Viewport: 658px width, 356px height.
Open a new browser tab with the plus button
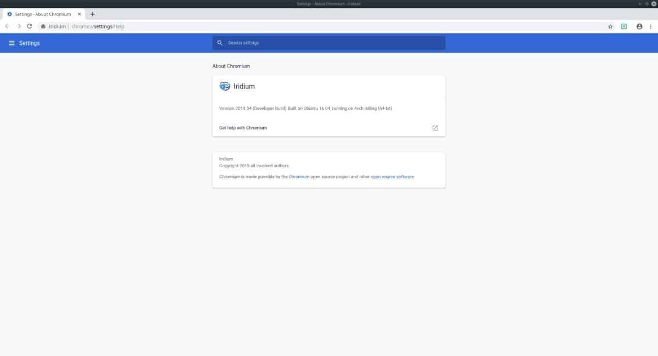93,14
